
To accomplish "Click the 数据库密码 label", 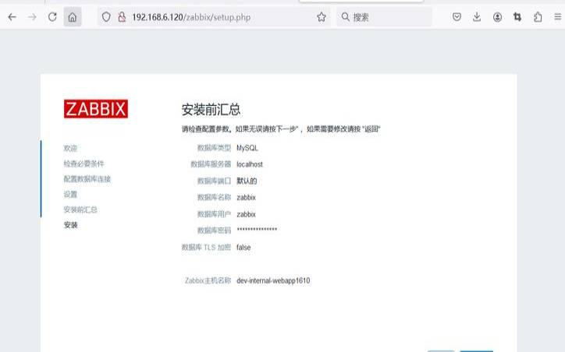I will (214, 231).
